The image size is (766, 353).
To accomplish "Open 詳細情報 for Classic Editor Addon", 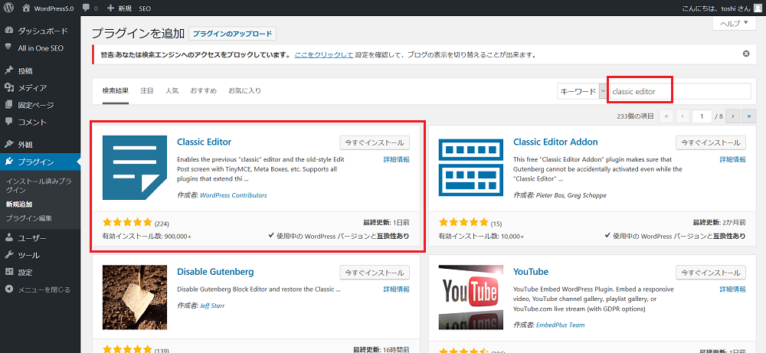I will pyautogui.click(x=732, y=159).
